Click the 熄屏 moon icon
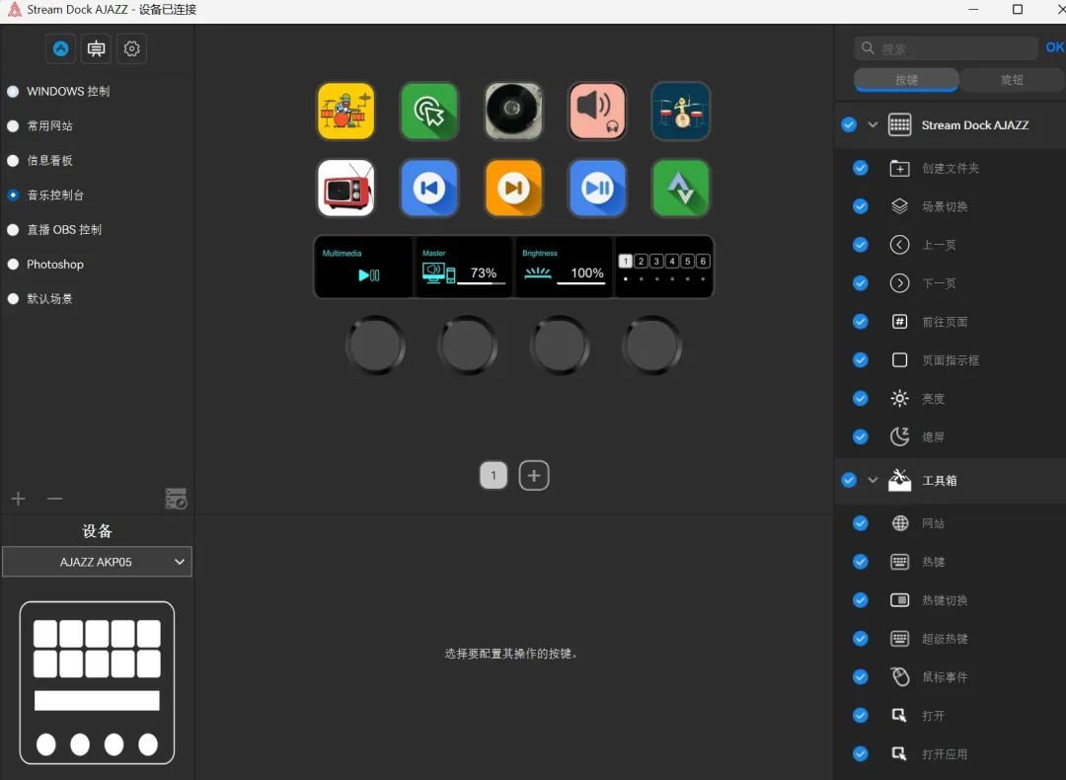1066x780 pixels. click(899, 436)
